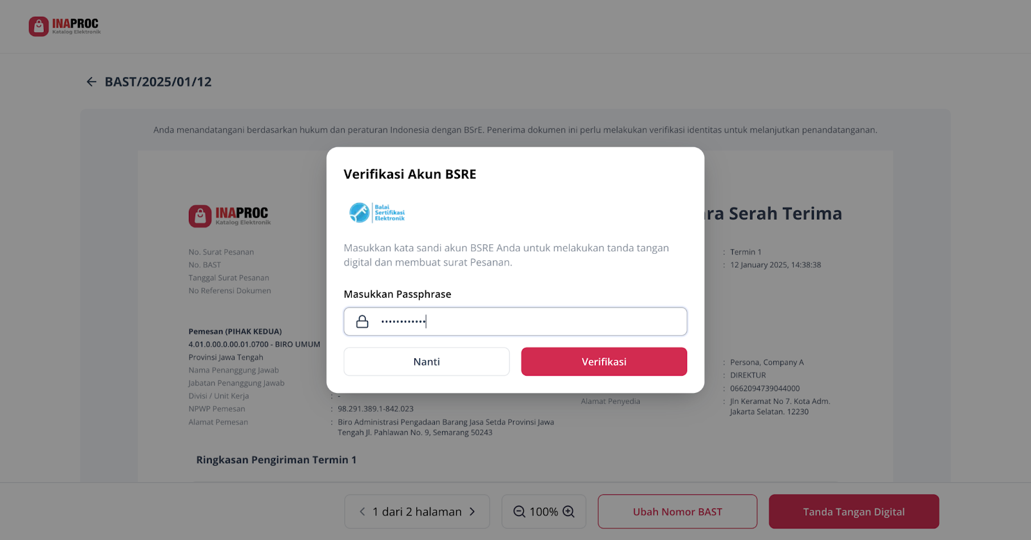Click the Ringkasan Pengiriman Termin 1 heading
The height and width of the screenshot is (540, 1031).
pyautogui.click(x=276, y=459)
